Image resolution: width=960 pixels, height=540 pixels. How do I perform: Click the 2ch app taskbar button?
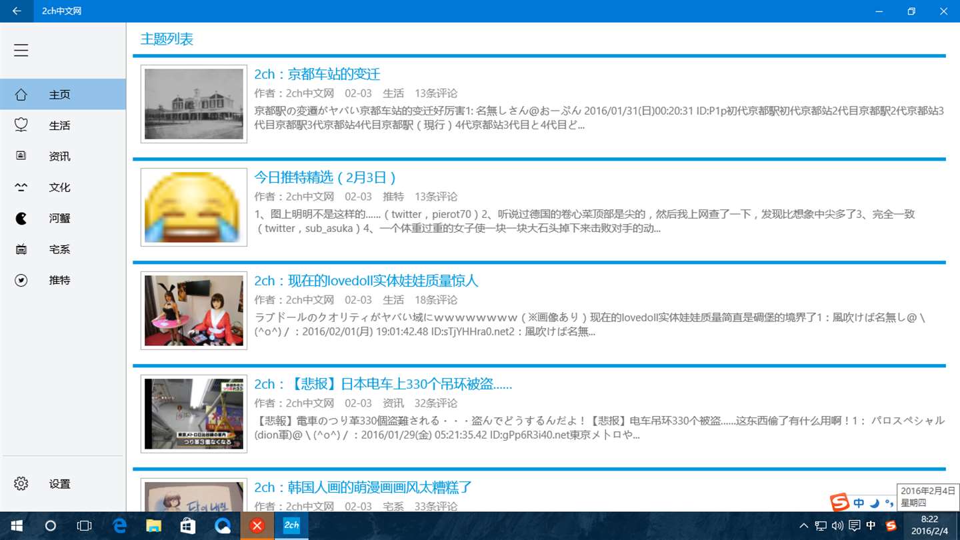click(291, 526)
